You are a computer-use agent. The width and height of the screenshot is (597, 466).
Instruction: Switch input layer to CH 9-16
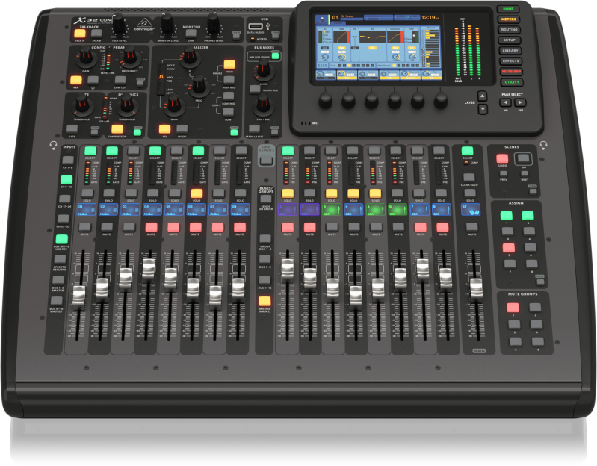[x=66, y=179]
